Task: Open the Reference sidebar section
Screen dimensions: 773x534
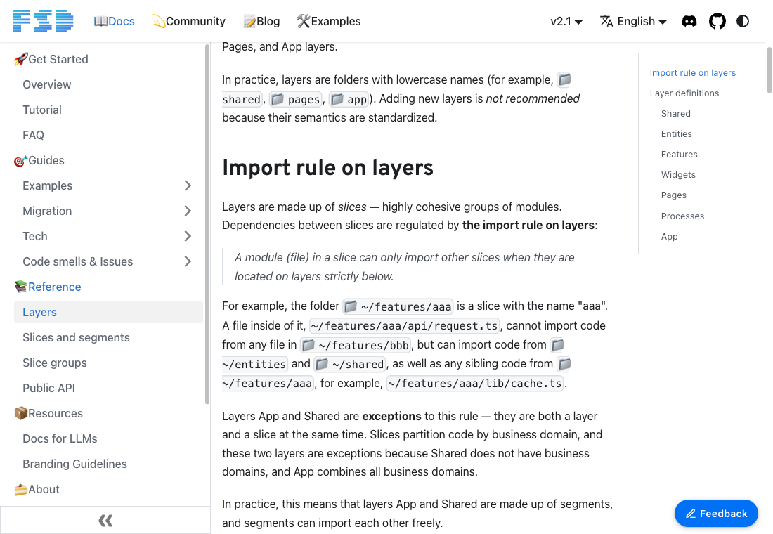Action: 48,287
